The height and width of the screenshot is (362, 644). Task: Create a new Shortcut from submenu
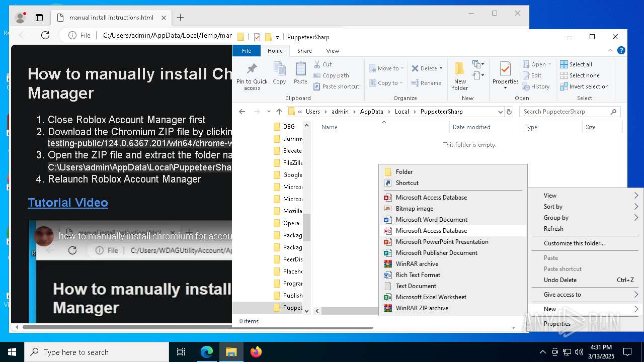click(x=453, y=183)
